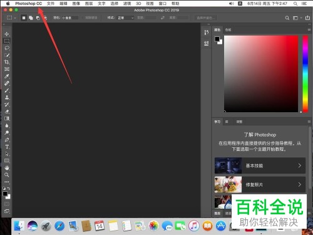
Task: Select the Crop tool
Action: click(7, 62)
